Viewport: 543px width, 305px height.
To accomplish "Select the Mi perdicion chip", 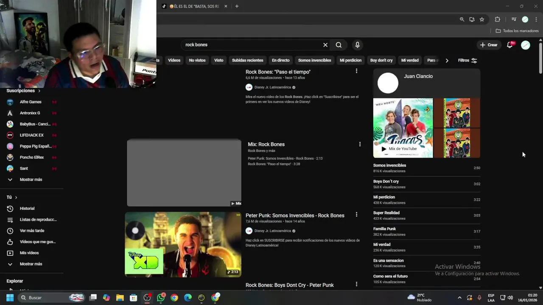I will point(351,60).
